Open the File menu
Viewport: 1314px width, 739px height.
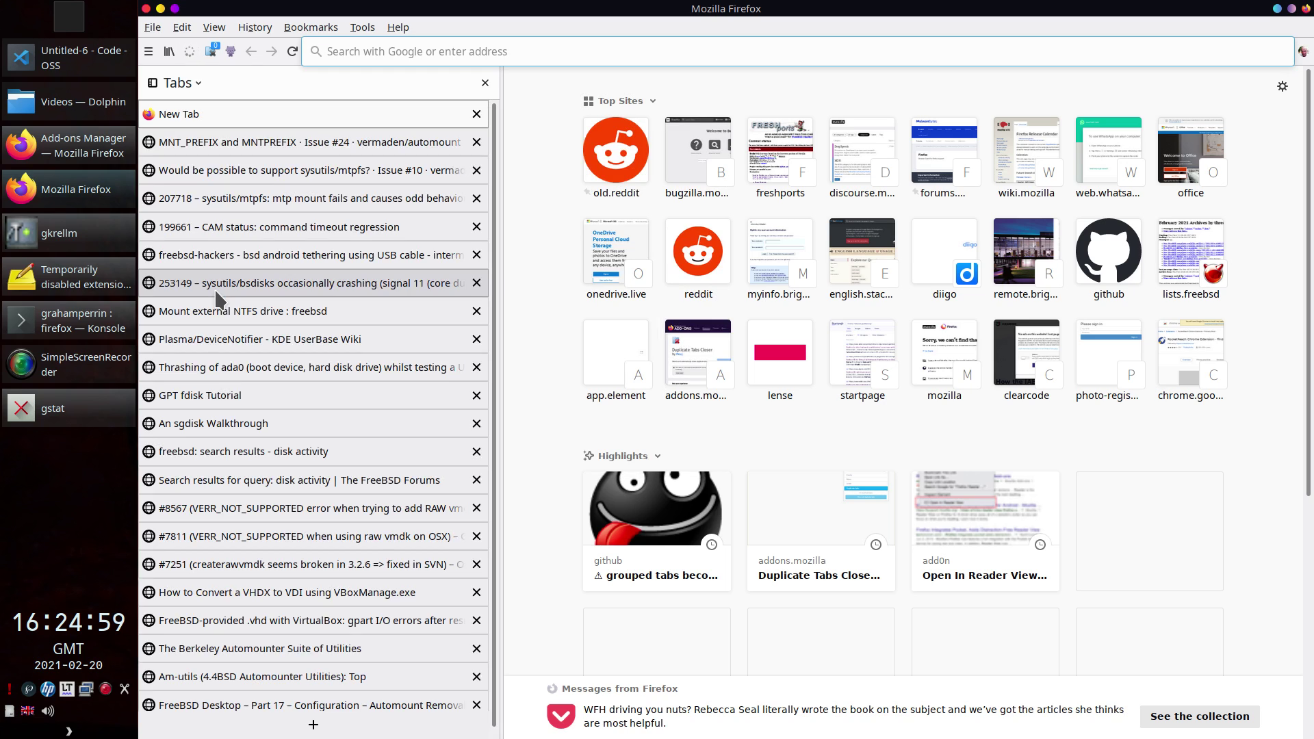tap(153, 27)
